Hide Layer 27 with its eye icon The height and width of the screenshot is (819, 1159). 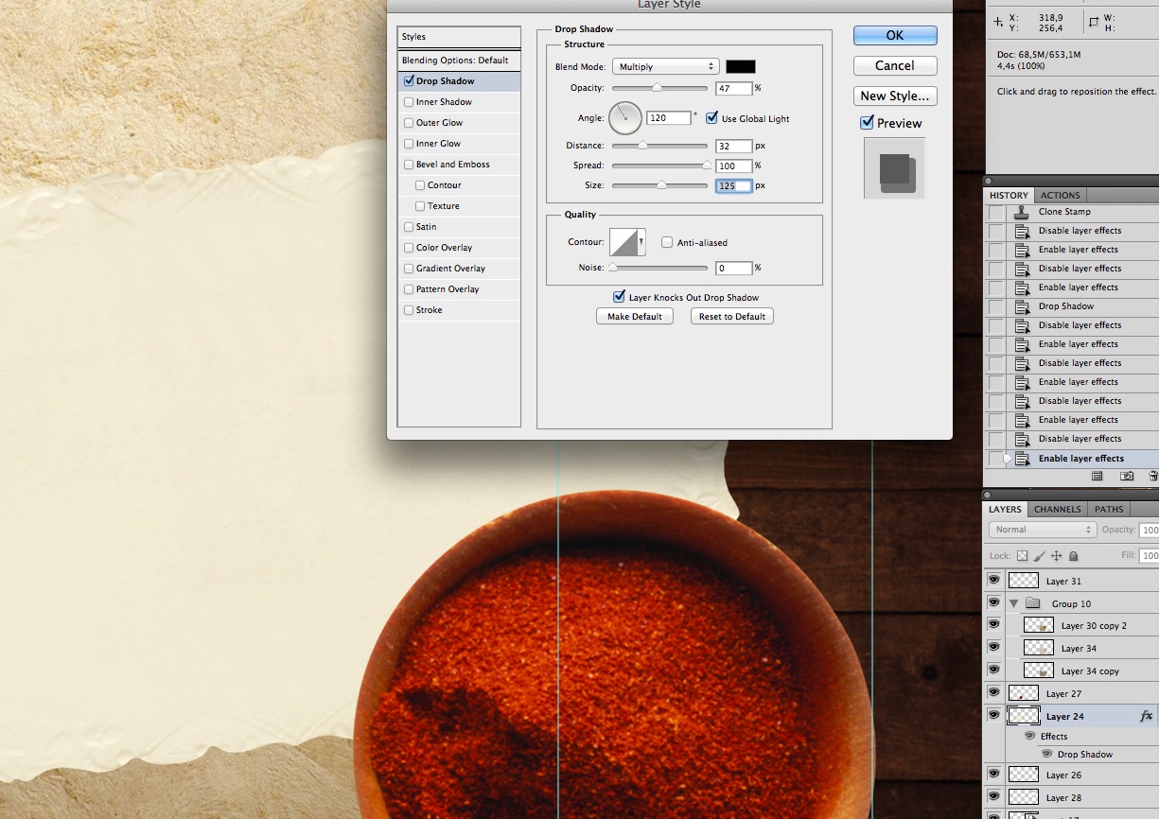coord(993,693)
